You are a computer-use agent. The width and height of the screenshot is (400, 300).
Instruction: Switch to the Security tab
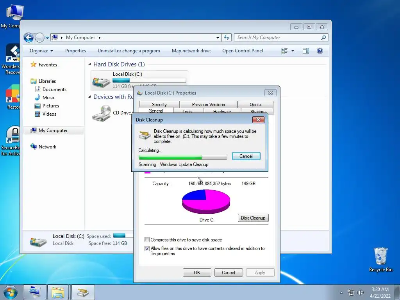[159, 104]
